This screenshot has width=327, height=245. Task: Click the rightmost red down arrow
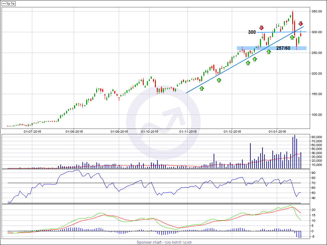300,24
